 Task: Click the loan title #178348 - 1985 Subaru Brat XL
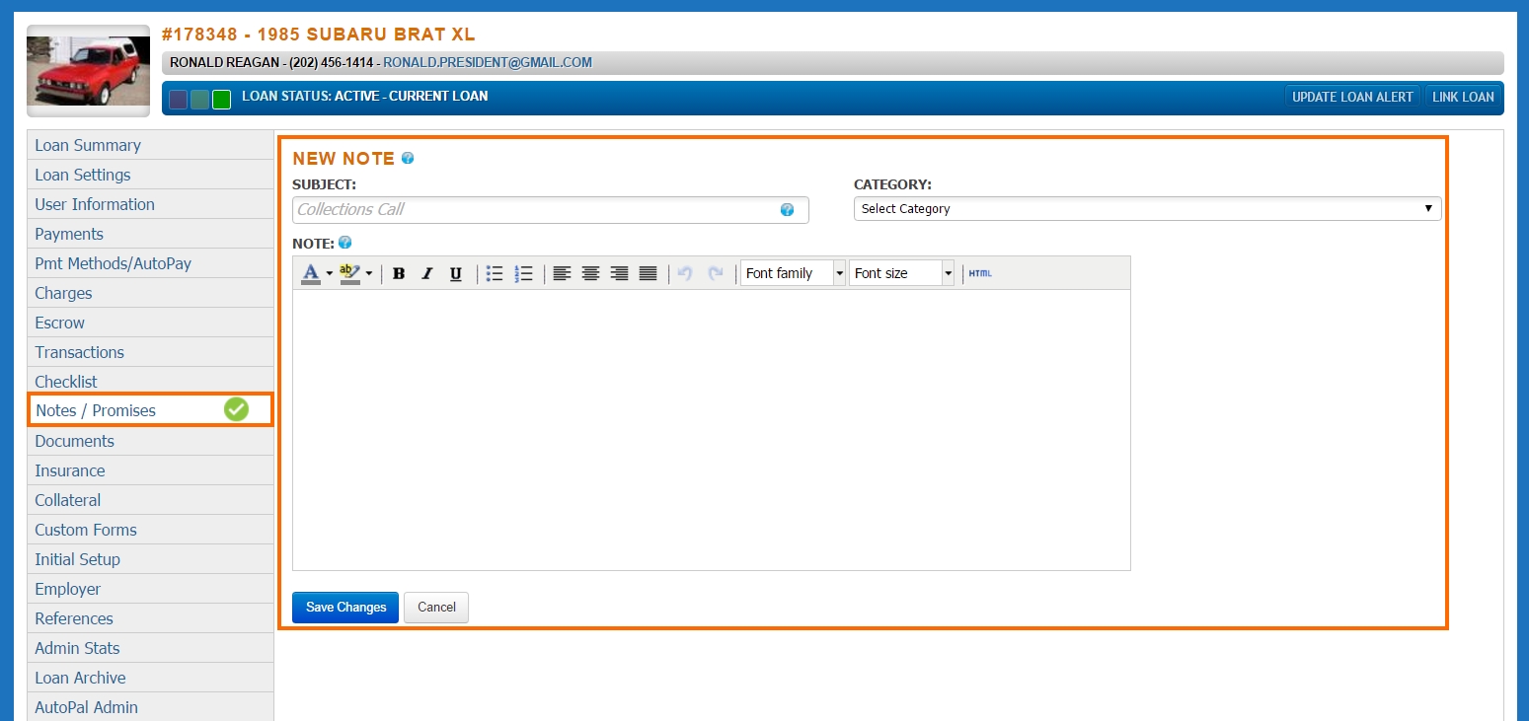pos(318,35)
